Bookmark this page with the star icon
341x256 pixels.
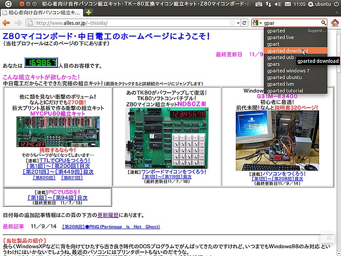232,23
